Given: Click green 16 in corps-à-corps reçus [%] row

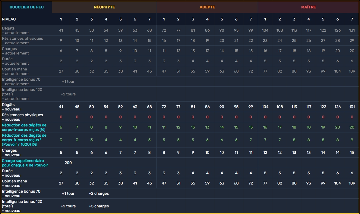Looking at the screenshot, I should pos(265,127).
